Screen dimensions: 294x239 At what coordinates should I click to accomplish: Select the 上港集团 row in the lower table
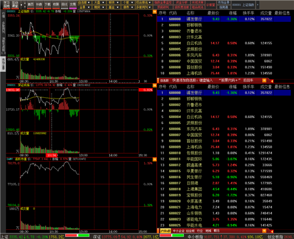pos(224,189)
